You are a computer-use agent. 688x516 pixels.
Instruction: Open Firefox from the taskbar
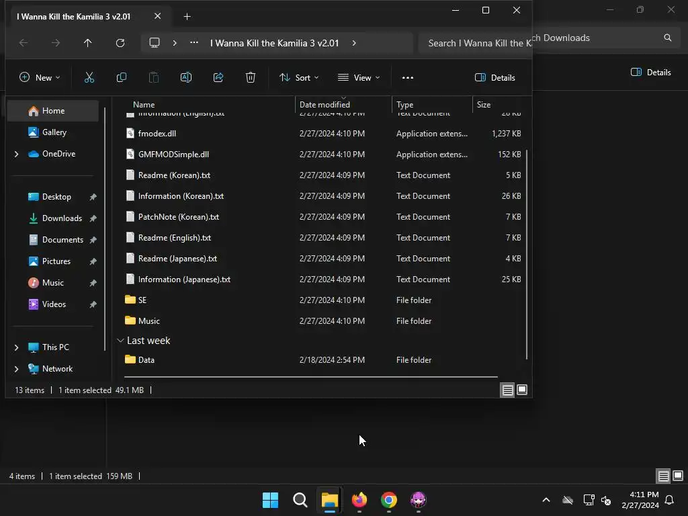(x=359, y=500)
